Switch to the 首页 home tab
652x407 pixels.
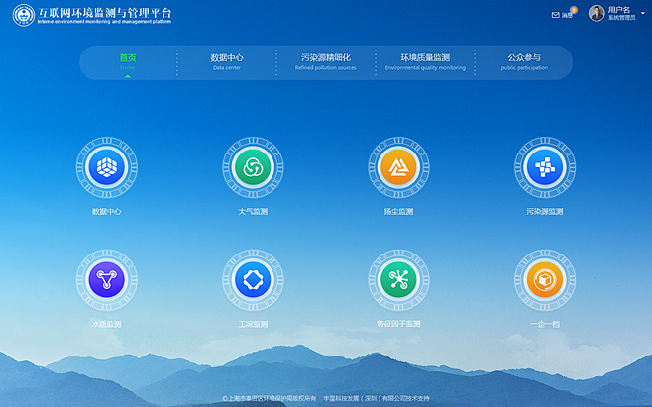(x=128, y=61)
